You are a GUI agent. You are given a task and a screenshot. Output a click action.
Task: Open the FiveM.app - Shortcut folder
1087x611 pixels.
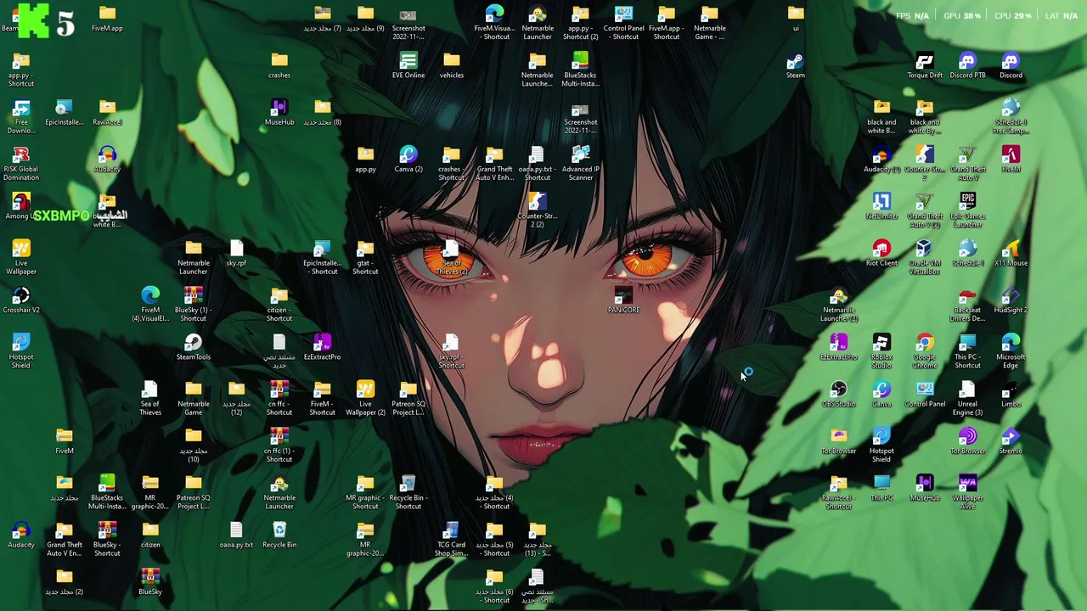666,23
